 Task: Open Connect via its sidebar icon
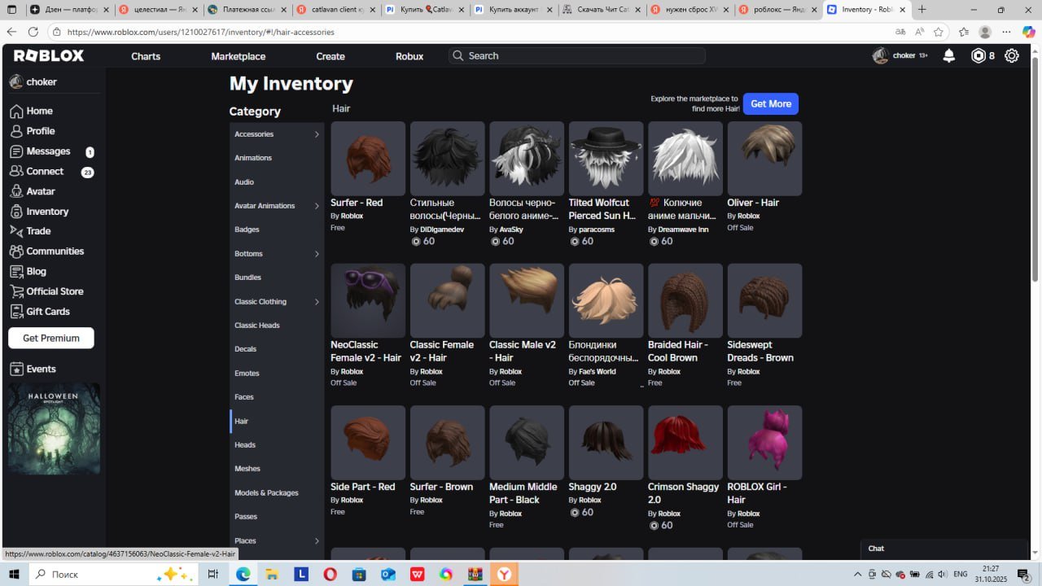pyautogui.click(x=16, y=171)
